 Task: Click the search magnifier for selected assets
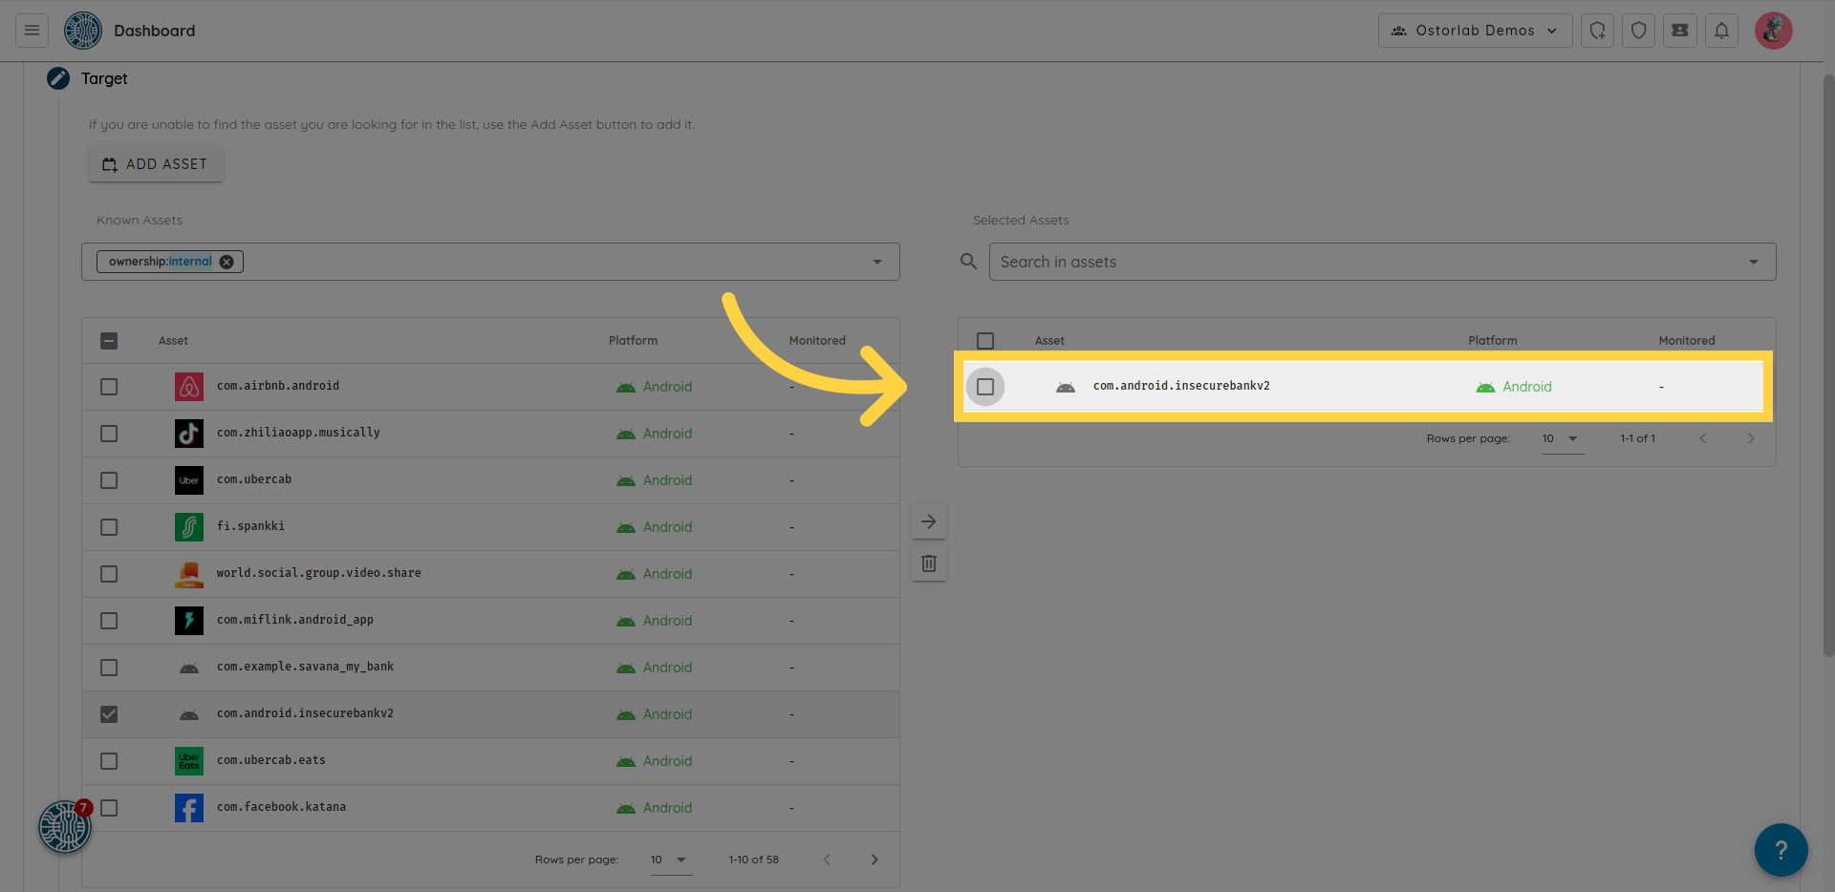pyautogui.click(x=968, y=262)
